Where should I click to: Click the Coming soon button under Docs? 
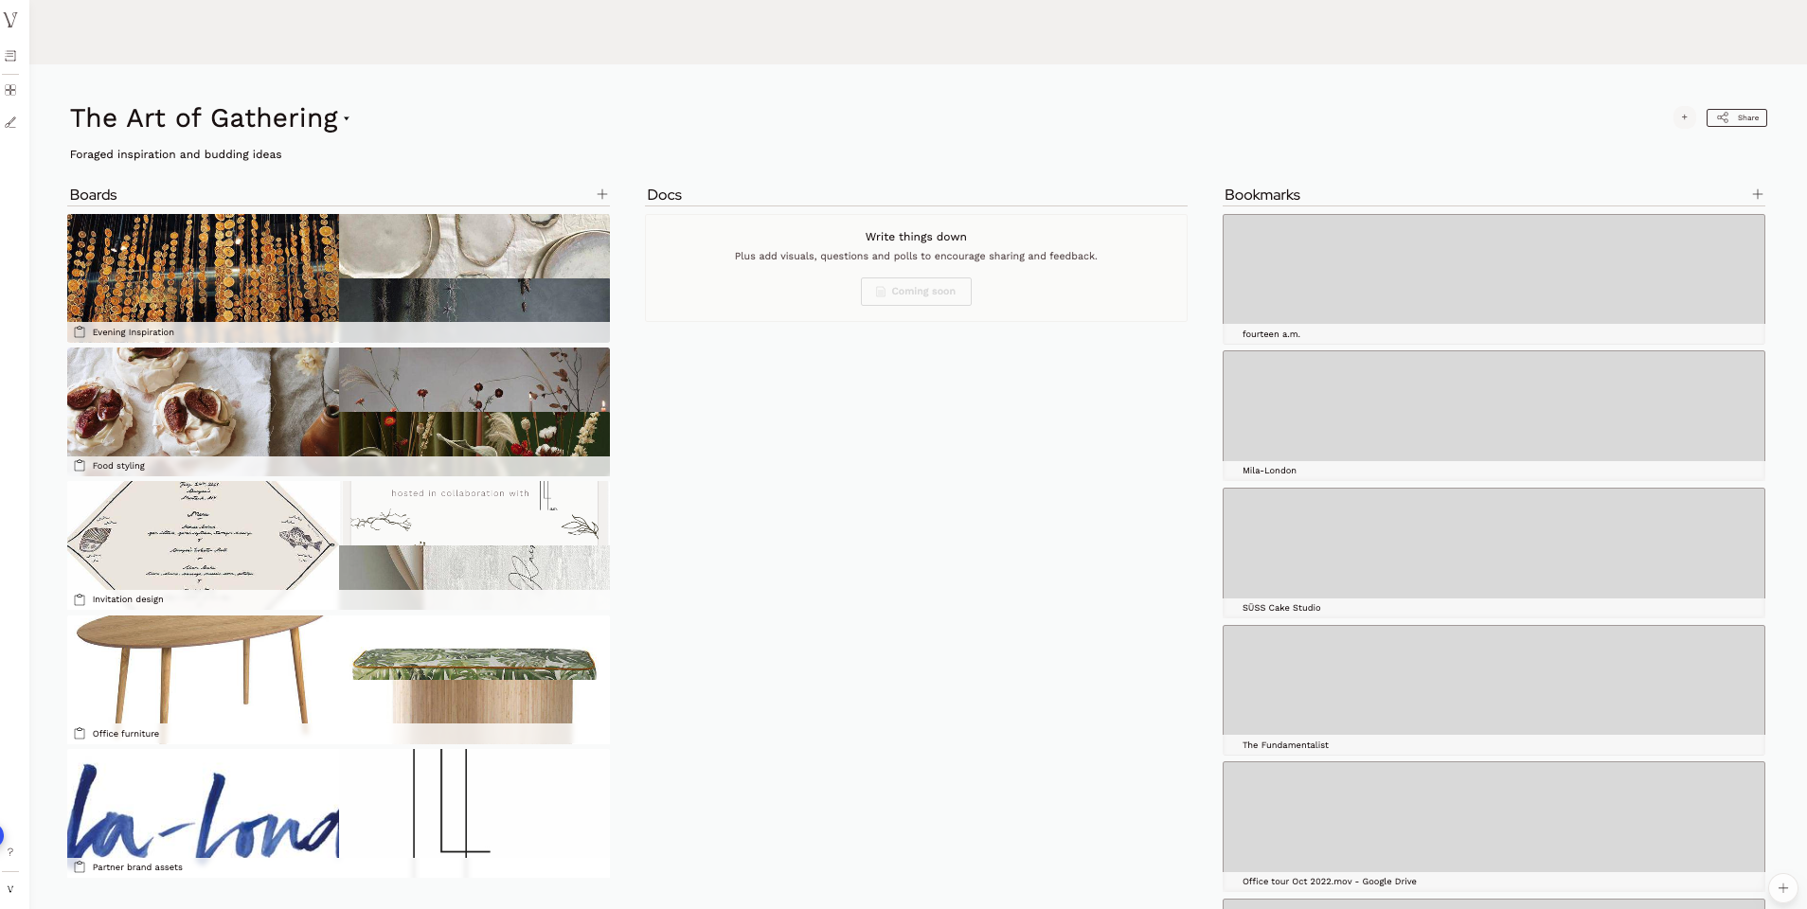point(915,291)
